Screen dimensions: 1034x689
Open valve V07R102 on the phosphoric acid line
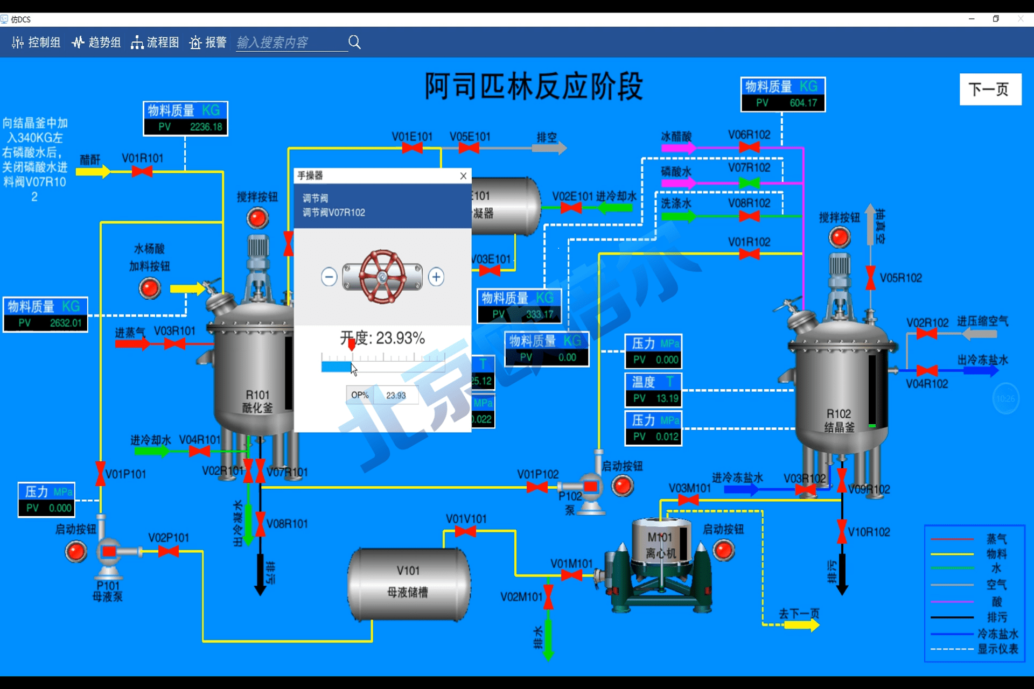pos(749,183)
